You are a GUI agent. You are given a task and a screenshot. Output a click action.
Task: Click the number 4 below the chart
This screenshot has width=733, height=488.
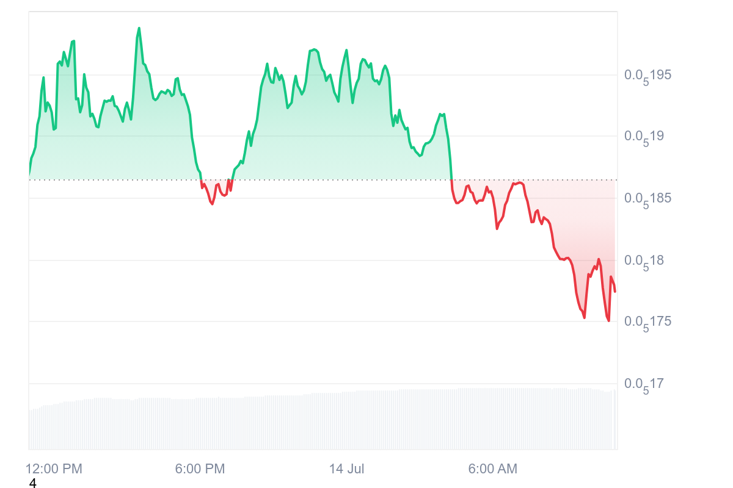(33, 484)
